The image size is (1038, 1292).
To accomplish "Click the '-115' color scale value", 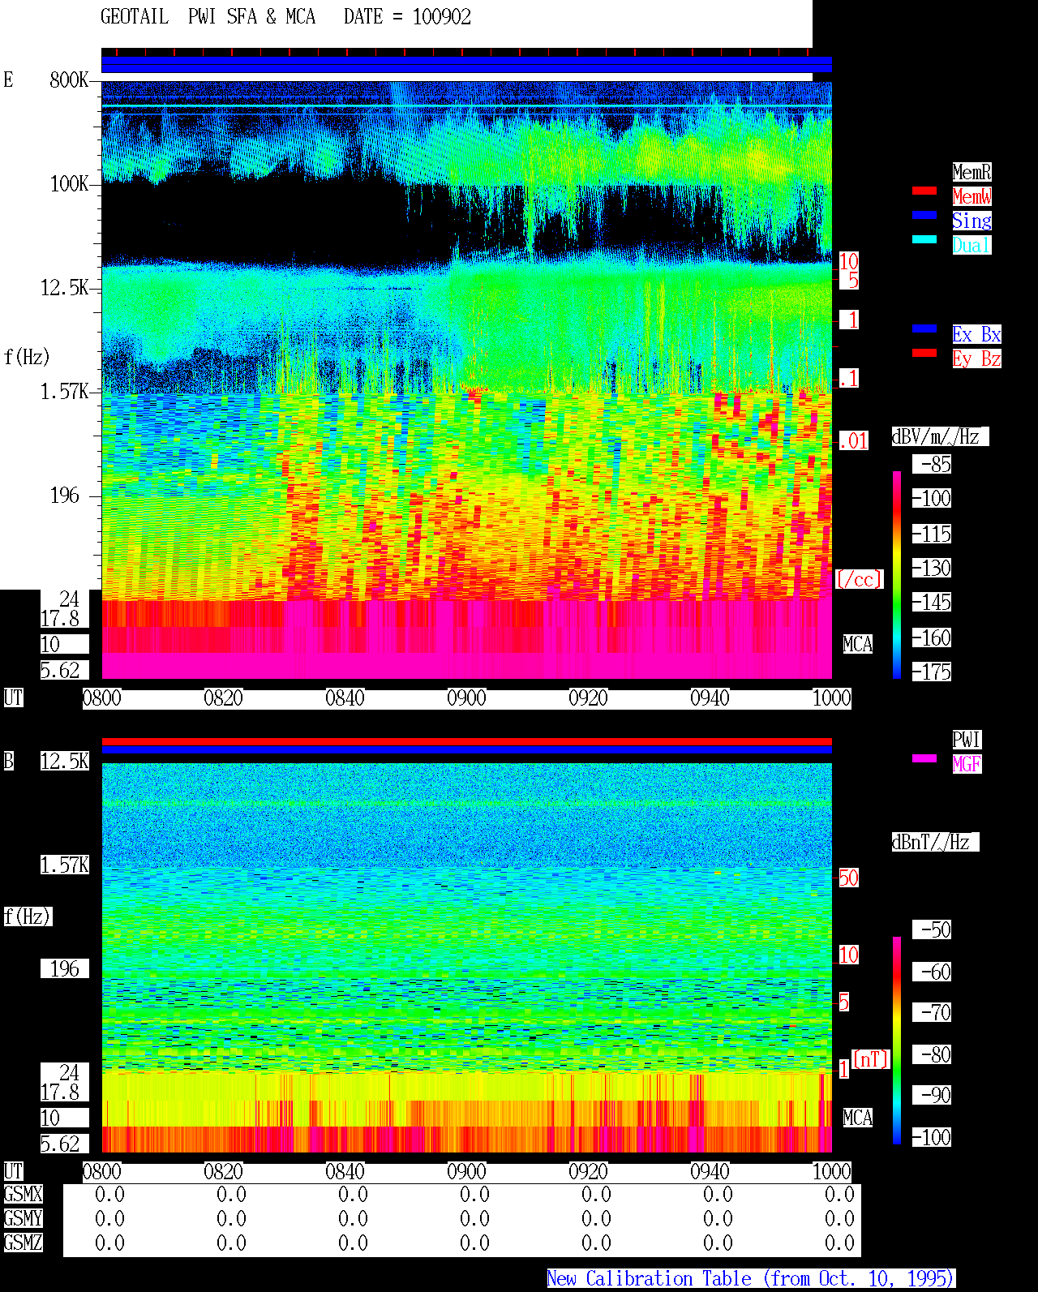I will [932, 534].
